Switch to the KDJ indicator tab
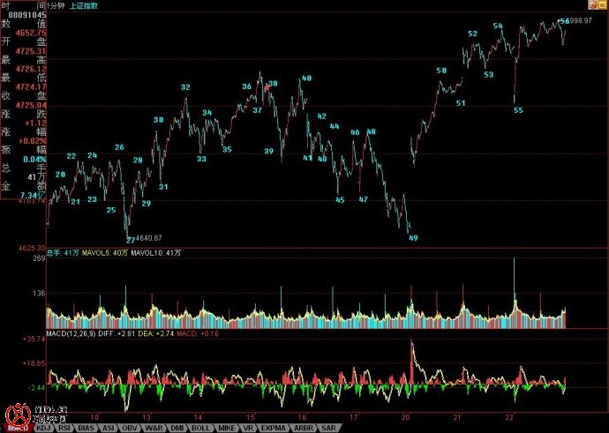The image size is (609, 433). tap(43, 427)
